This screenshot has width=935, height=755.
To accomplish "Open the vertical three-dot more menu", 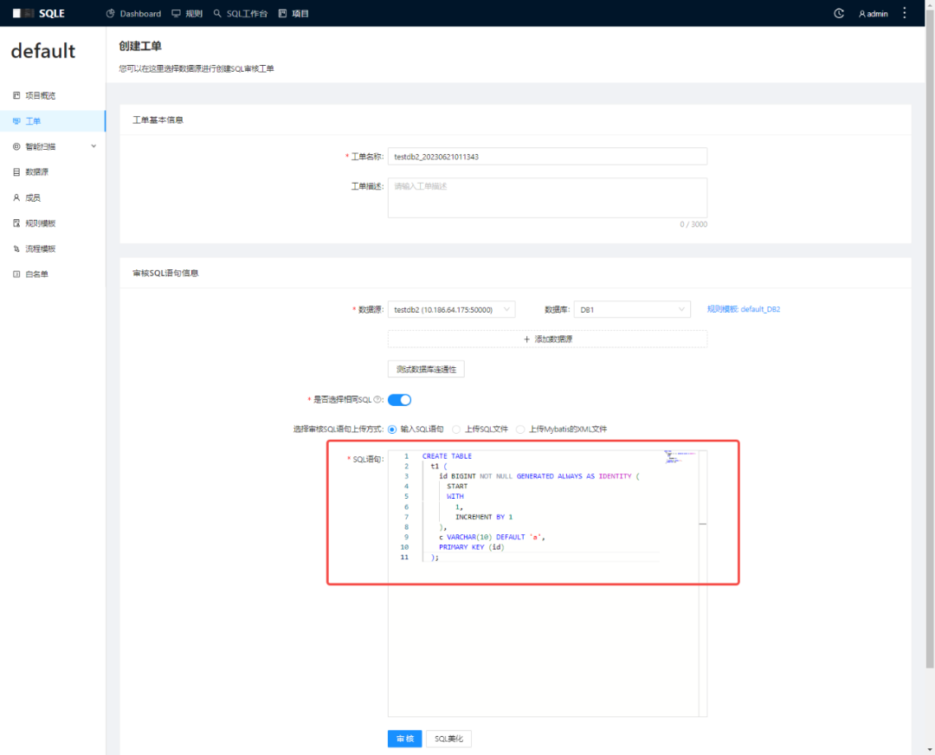I will pyautogui.click(x=905, y=13).
